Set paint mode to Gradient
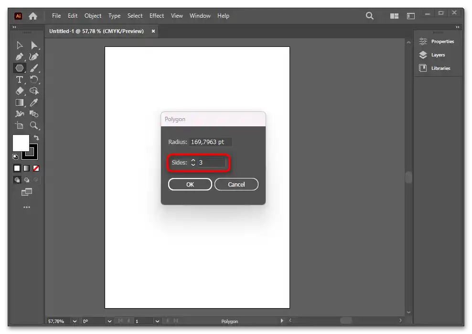The height and width of the screenshot is (334, 472). tap(26, 168)
